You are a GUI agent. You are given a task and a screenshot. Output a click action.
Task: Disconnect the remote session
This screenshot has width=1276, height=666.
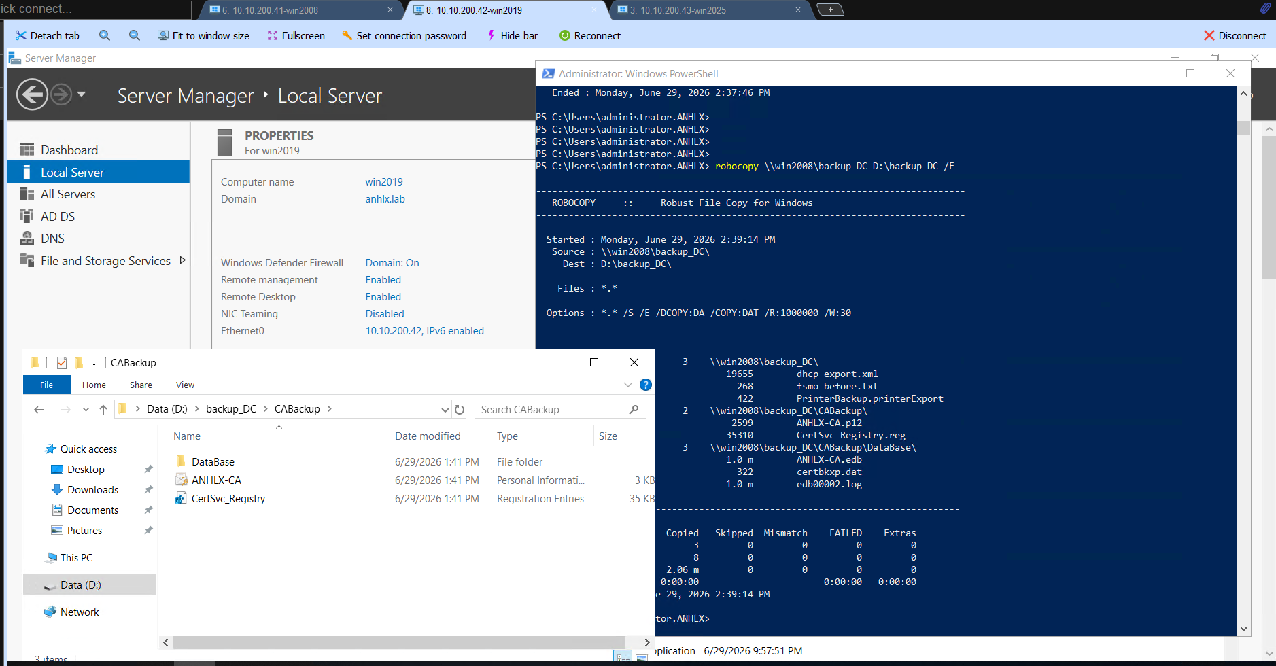[x=1235, y=35]
